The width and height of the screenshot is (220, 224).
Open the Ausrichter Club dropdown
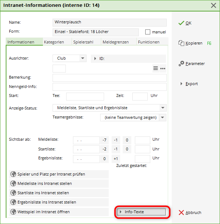pos(82,58)
